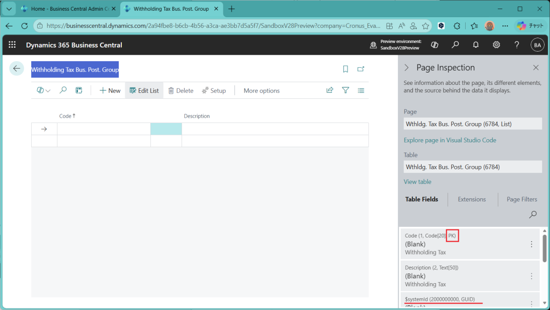Viewport: 550px width, 310px height.
Task: Open page in new window icon
Action: coord(361,69)
